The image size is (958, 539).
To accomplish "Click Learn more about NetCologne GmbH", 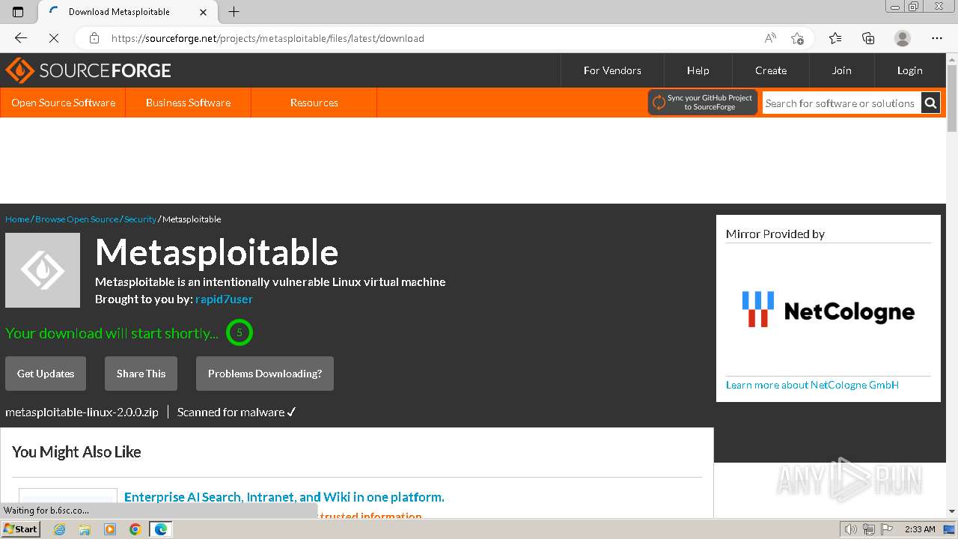I will (x=812, y=385).
